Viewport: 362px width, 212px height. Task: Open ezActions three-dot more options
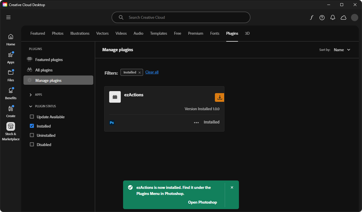point(196,122)
